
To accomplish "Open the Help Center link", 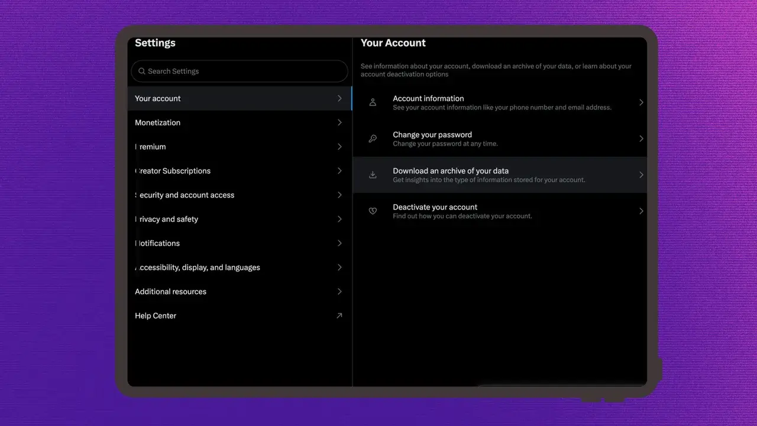I will click(x=156, y=316).
